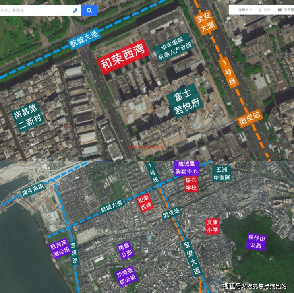Select the blue 航城大道 road label

pyautogui.click(x=84, y=39)
